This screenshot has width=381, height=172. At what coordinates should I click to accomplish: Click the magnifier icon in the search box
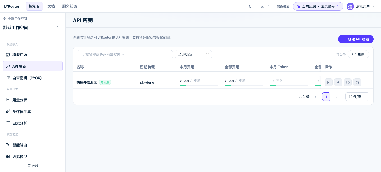click(83, 54)
